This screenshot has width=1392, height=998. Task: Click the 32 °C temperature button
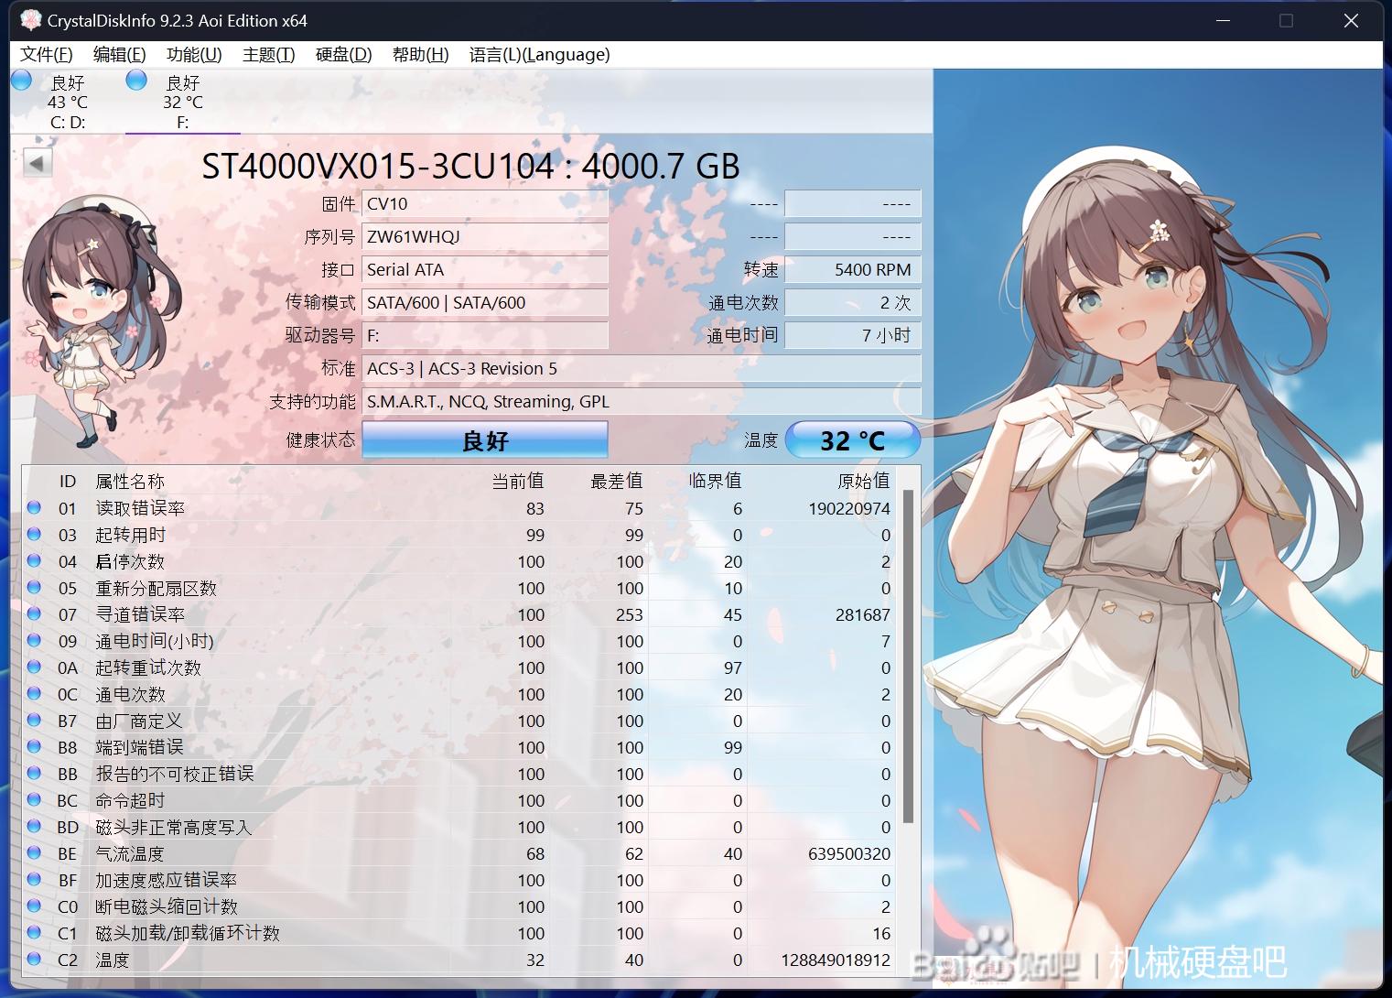pos(852,440)
